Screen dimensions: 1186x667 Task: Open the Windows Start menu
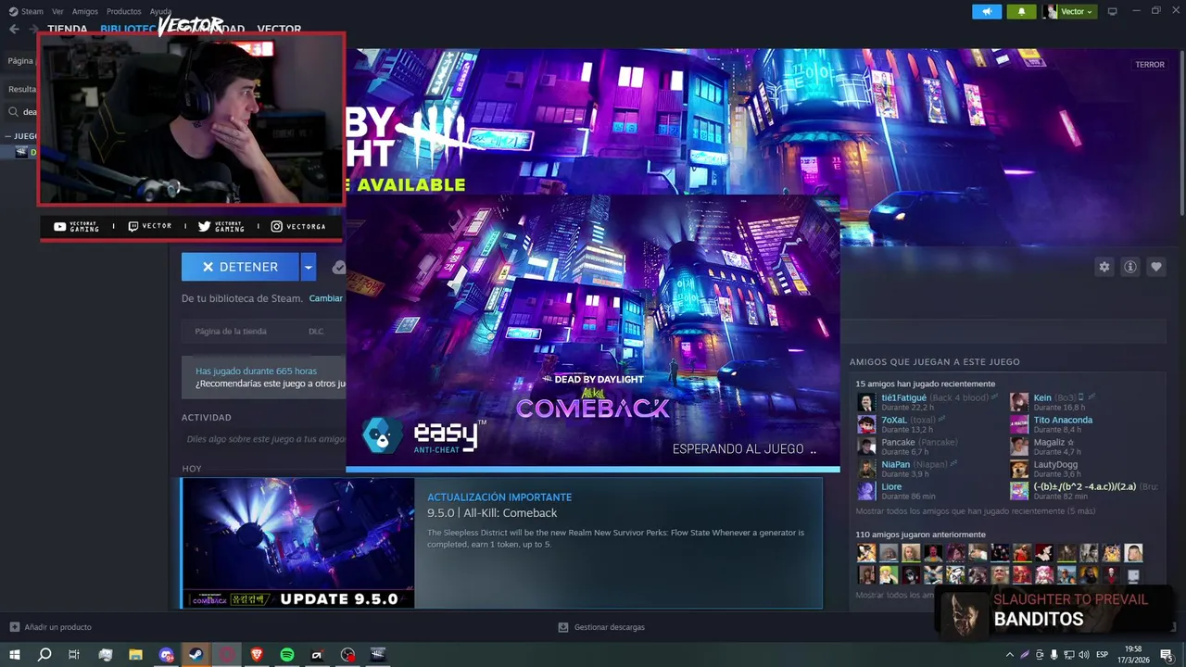13,654
